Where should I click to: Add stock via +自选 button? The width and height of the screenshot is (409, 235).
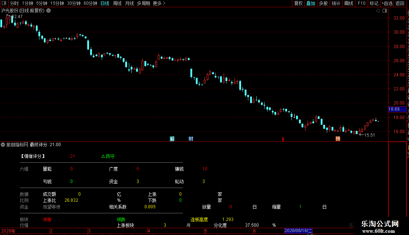[x=387, y=3]
